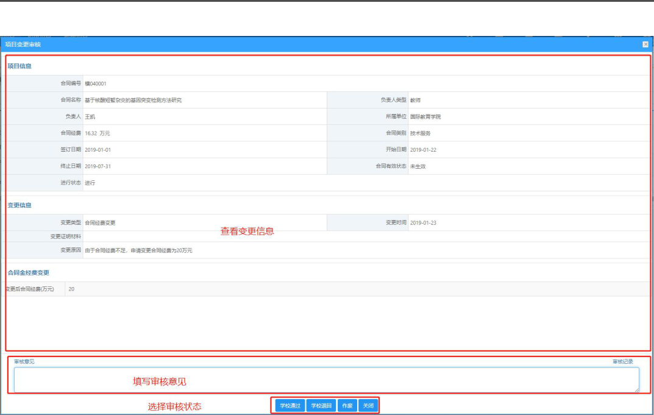Open the 审核记录 link

[x=623, y=361]
